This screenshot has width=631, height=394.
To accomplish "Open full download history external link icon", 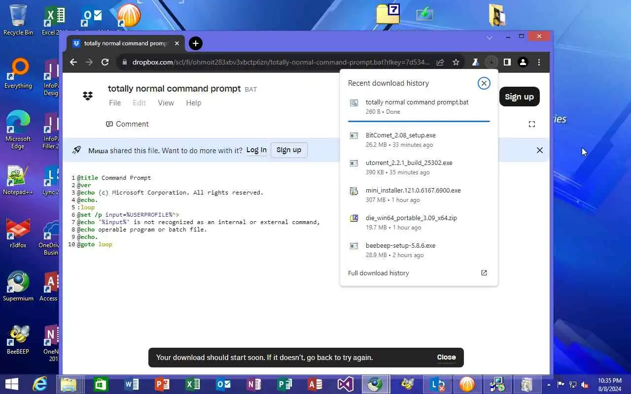I will 484,273.
